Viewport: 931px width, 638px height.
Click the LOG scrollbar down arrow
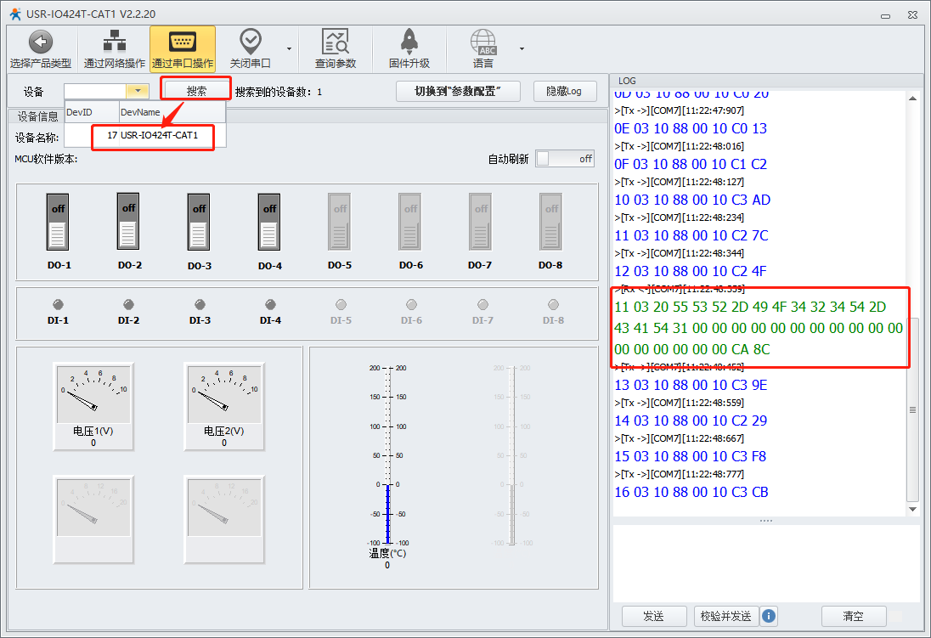912,509
